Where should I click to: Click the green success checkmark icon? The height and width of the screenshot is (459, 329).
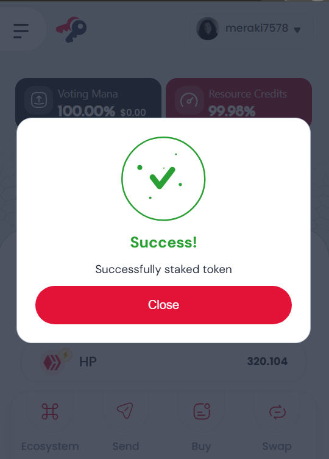click(163, 179)
